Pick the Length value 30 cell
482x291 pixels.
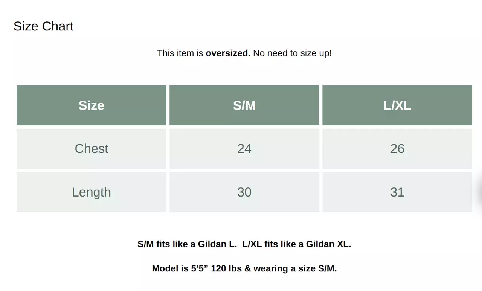[x=244, y=192]
